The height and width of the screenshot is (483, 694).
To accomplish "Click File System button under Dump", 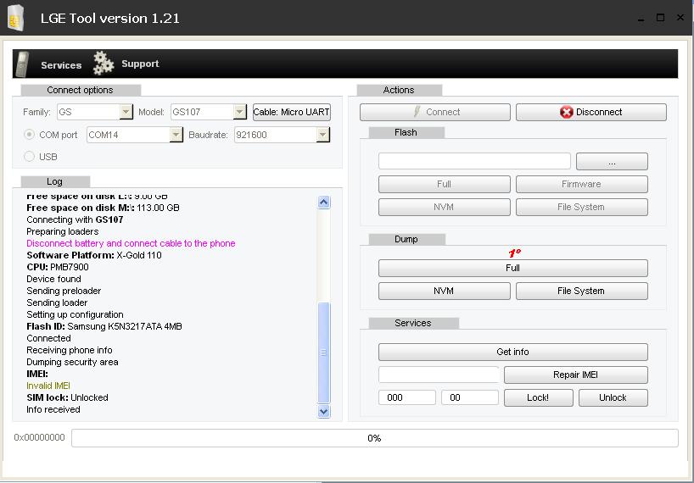I will [581, 291].
